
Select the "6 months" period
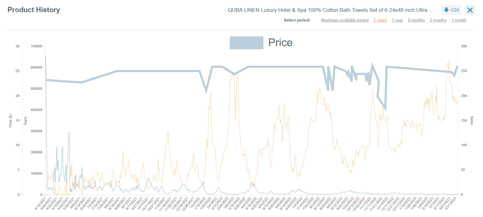click(x=416, y=20)
